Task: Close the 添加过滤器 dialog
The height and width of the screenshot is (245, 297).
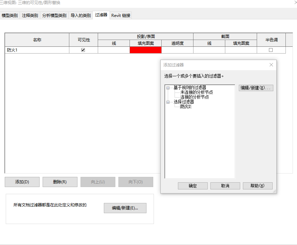Action: pyautogui.click(x=271, y=65)
